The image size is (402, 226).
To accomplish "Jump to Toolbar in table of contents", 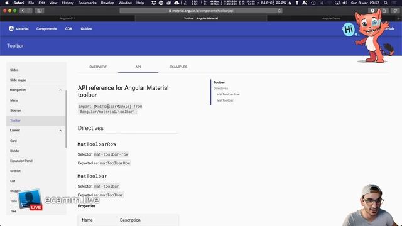I will pyautogui.click(x=219, y=82).
